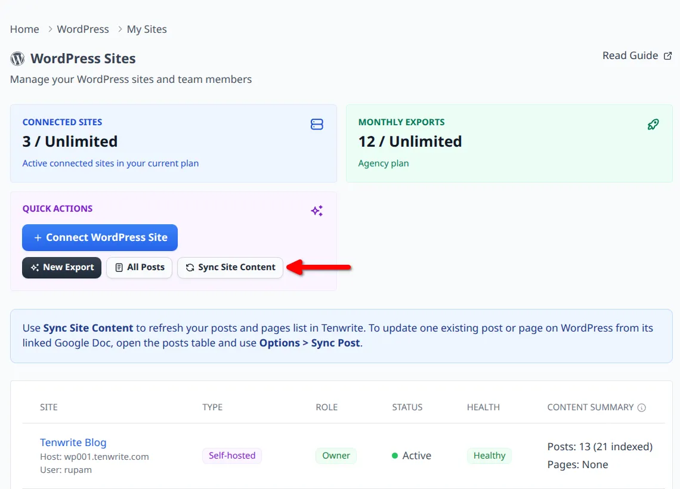This screenshot has width=680, height=489.
Task: Click the Healthy badge
Action: tap(489, 456)
